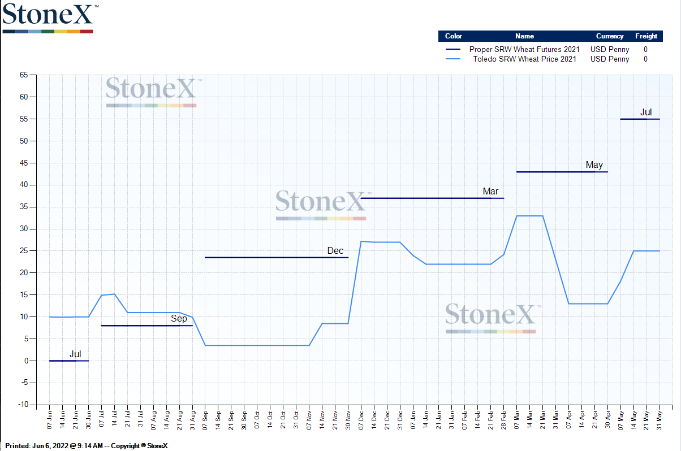Click the -5 value on the y-axis

[x=24, y=383]
